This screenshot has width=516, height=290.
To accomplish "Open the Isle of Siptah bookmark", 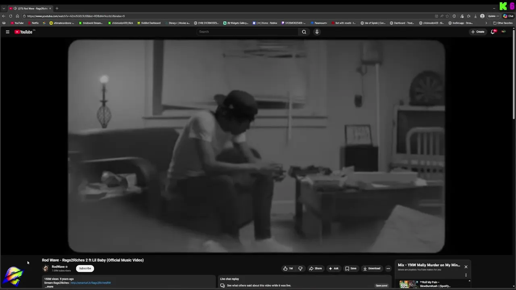I will pyautogui.click(x=373, y=23).
